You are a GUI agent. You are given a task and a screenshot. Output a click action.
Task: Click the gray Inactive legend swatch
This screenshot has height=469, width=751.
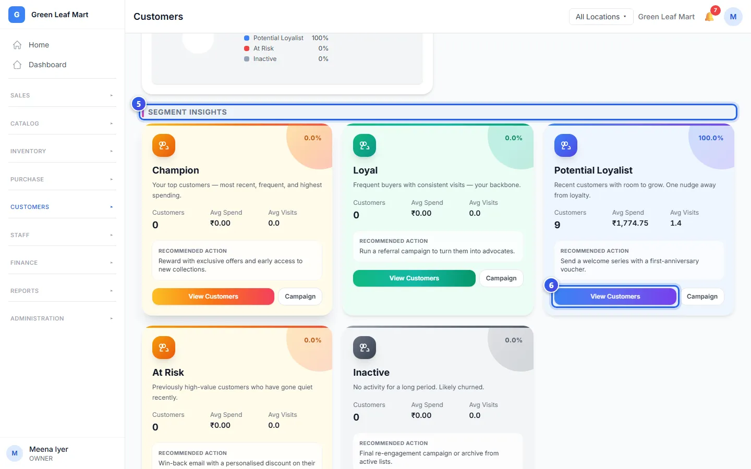coord(247,59)
